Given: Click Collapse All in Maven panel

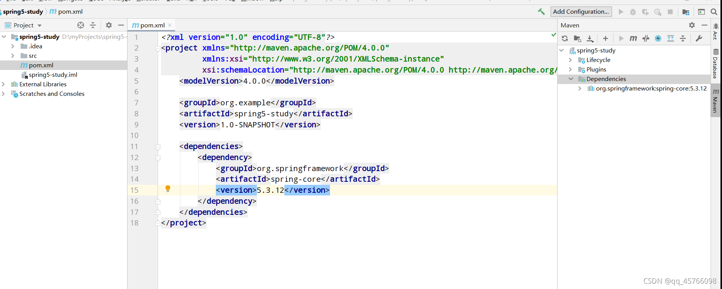Looking at the screenshot, I should click(x=683, y=38).
